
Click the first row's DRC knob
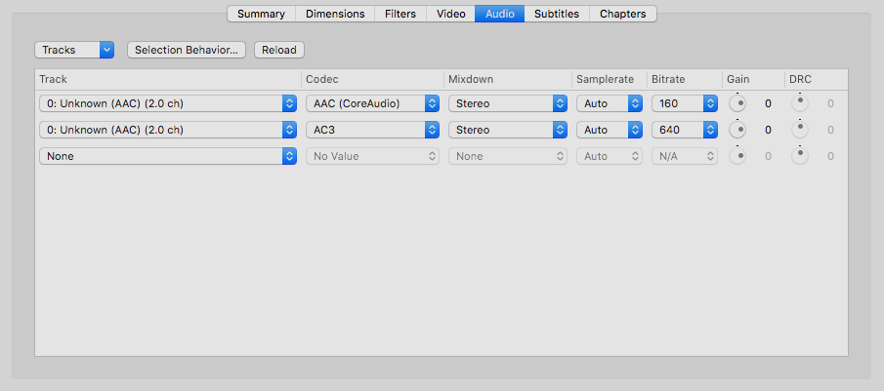[800, 102]
